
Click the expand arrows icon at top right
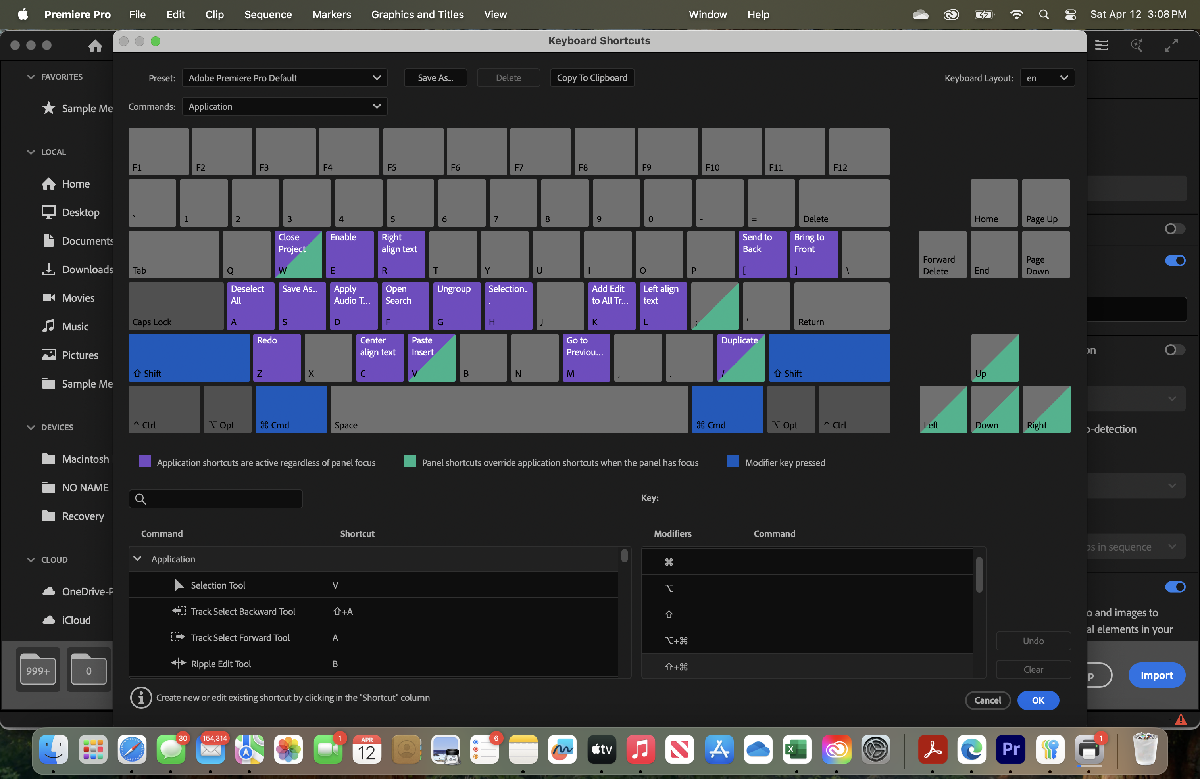[1171, 45]
